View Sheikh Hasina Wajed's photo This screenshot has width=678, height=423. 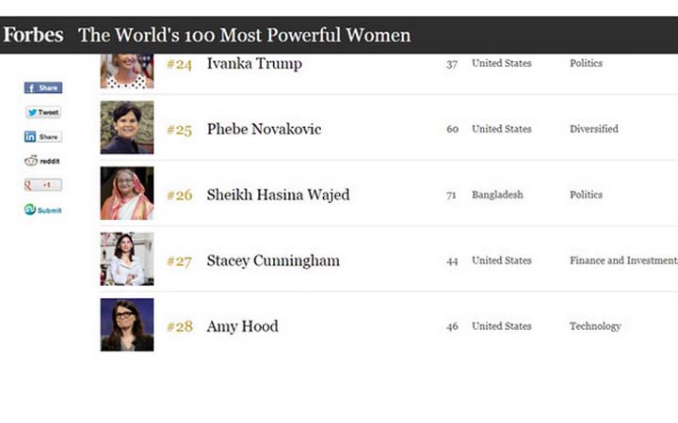tap(127, 194)
